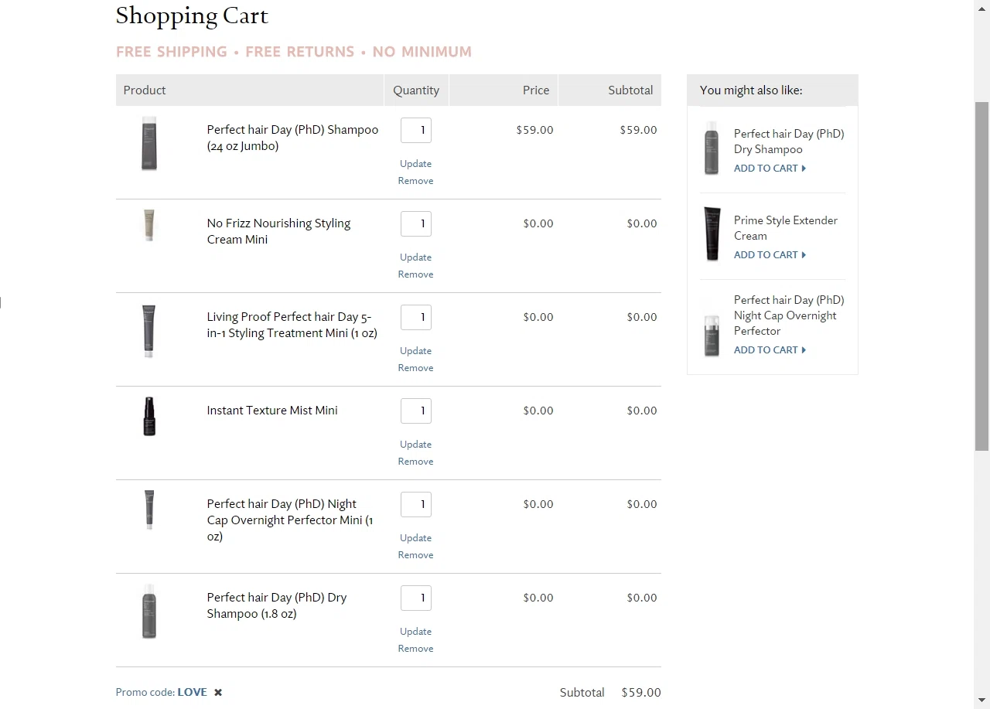Update quantity of Dry Shampoo 1.8 oz
The height and width of the screenshot is (709, 990).
coord(415,632)
